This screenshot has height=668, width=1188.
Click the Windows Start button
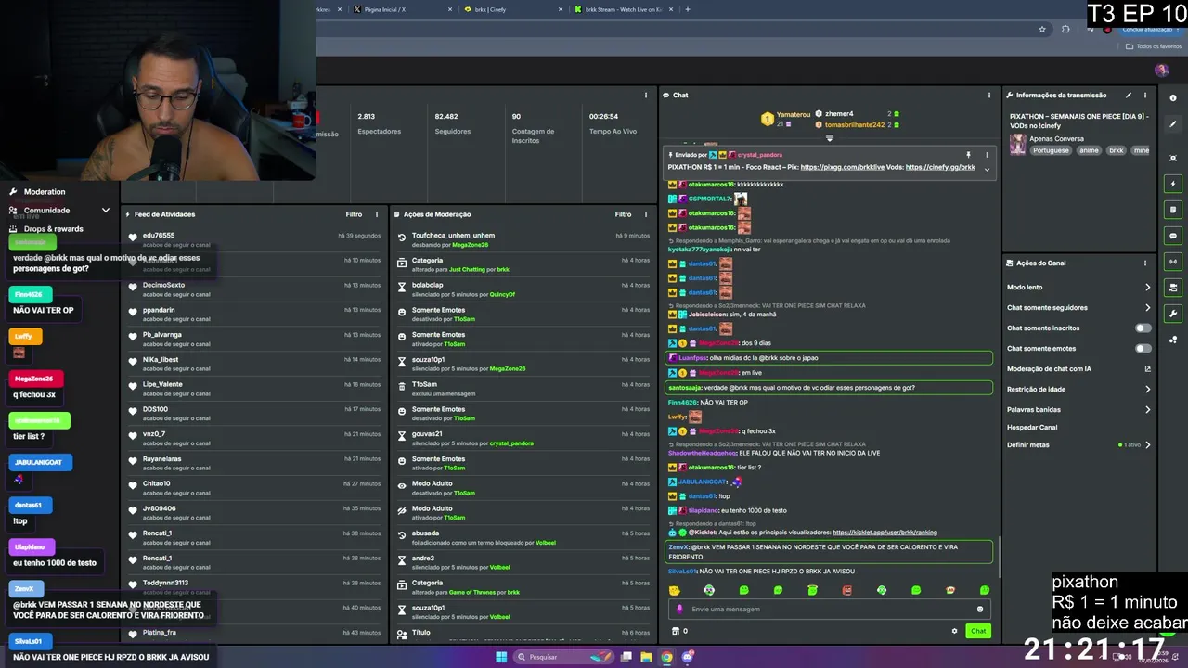[501, 657]
